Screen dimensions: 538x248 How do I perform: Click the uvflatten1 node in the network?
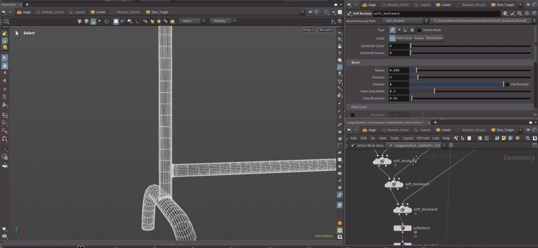(403, 228)
